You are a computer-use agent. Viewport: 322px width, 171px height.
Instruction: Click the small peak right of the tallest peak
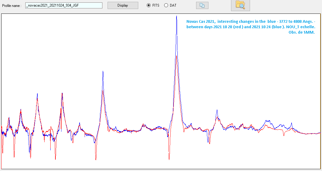[217, 111]
